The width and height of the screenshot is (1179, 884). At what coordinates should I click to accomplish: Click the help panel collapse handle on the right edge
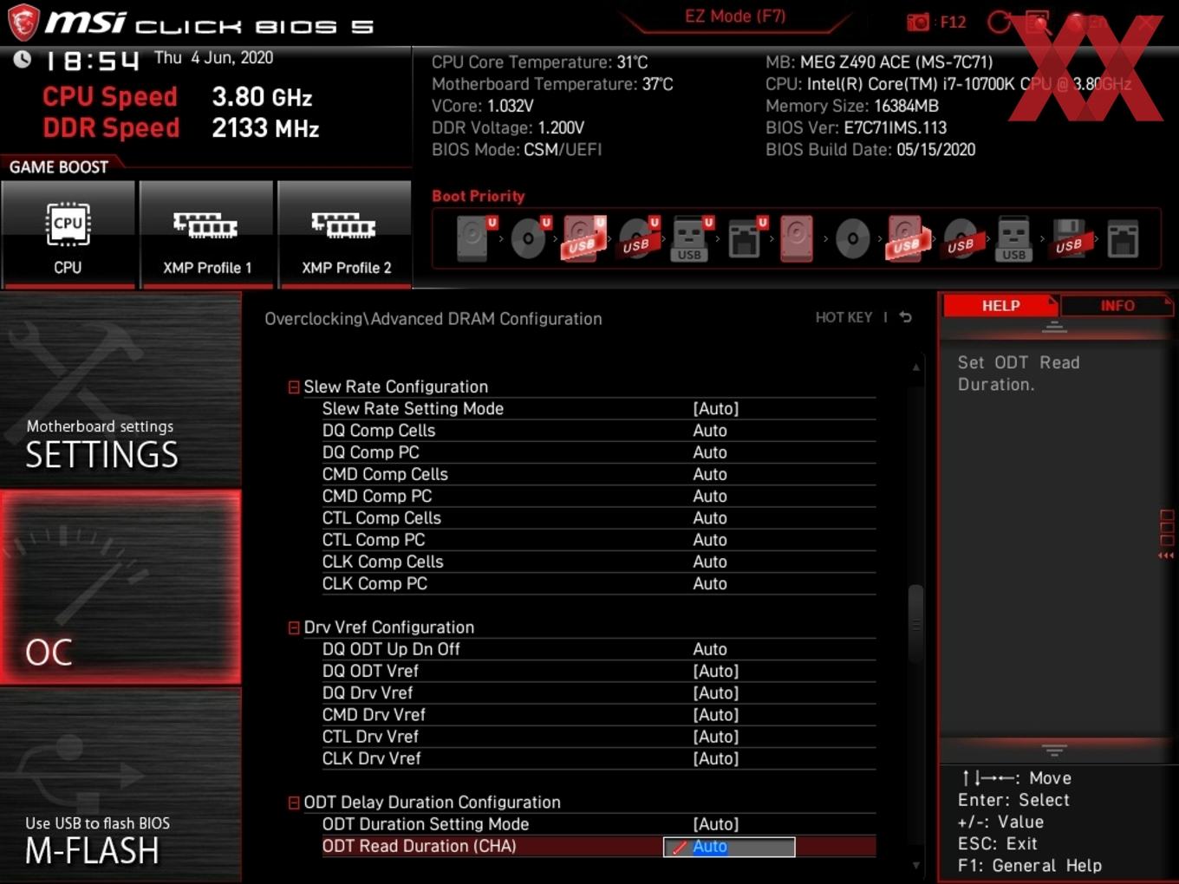point(1166,535)
